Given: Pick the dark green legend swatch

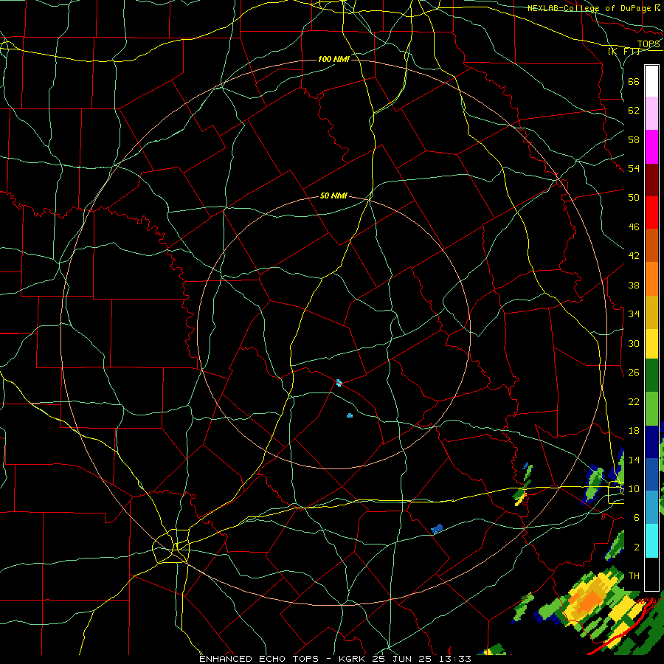Looking at the screenshot, I should pyautogui.click(x=651, y=376).
